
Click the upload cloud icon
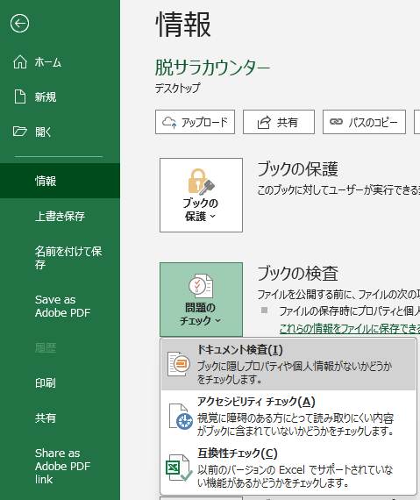tap(169, 122)
